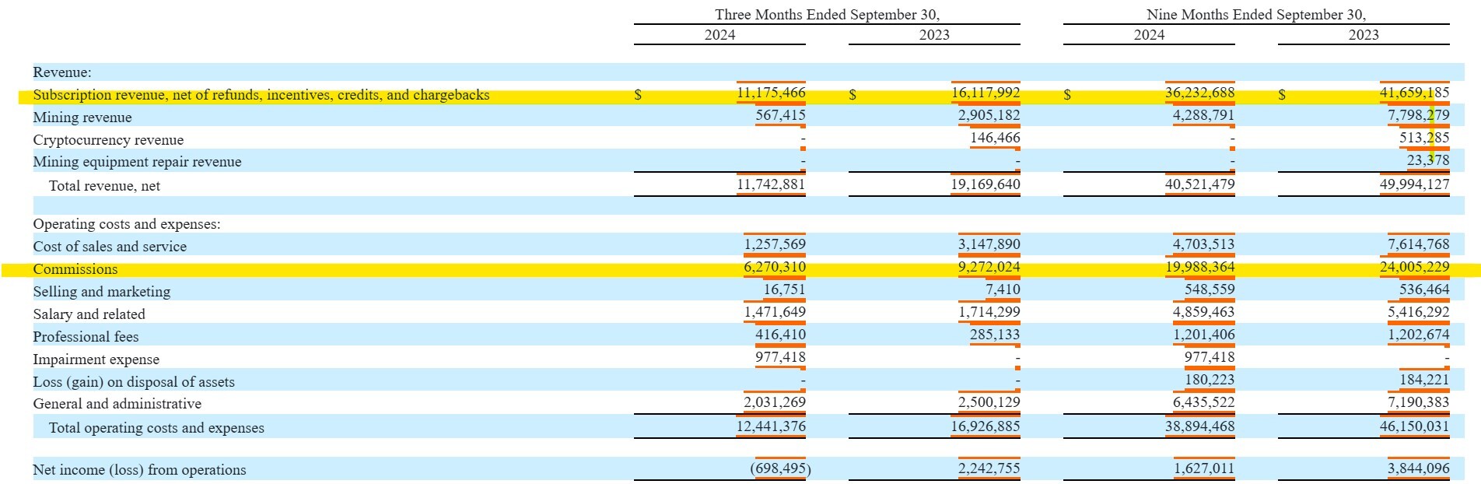Select the 2,905,182 mining revenue value

[989, 115]
